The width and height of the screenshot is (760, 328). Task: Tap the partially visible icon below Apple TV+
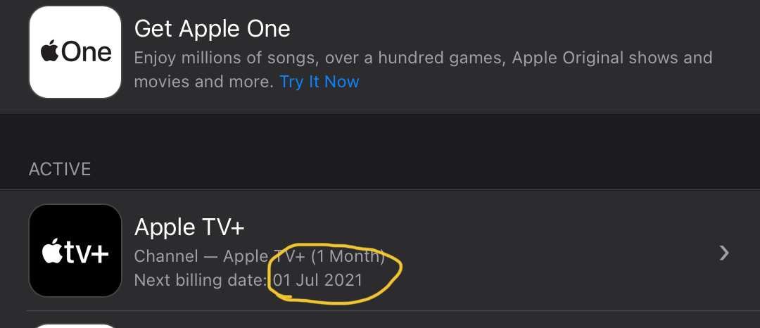(x=75, y=326)
